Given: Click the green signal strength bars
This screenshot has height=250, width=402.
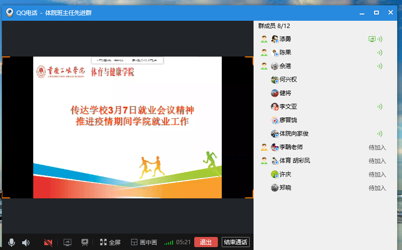Looking at the screenshot, I should (x=168, y=242).
